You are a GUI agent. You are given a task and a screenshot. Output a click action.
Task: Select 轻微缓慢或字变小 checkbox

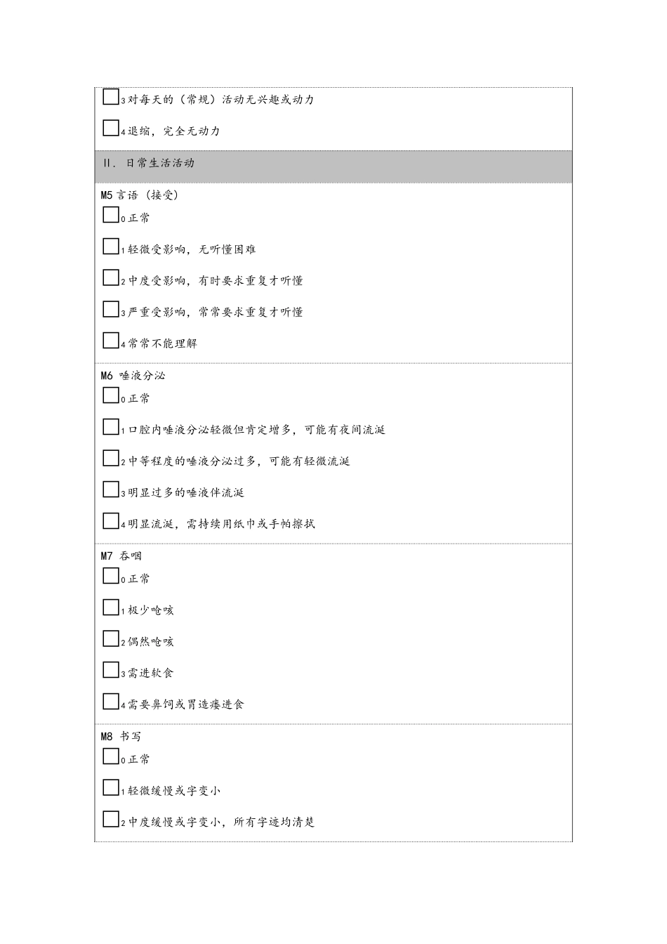110,788
